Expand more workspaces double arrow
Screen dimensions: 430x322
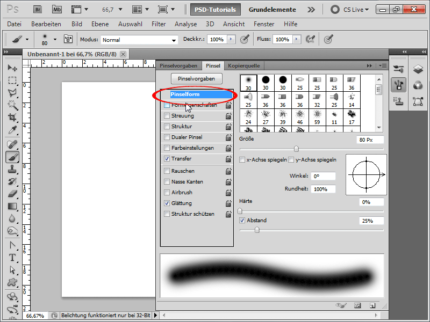pos(311,10)
